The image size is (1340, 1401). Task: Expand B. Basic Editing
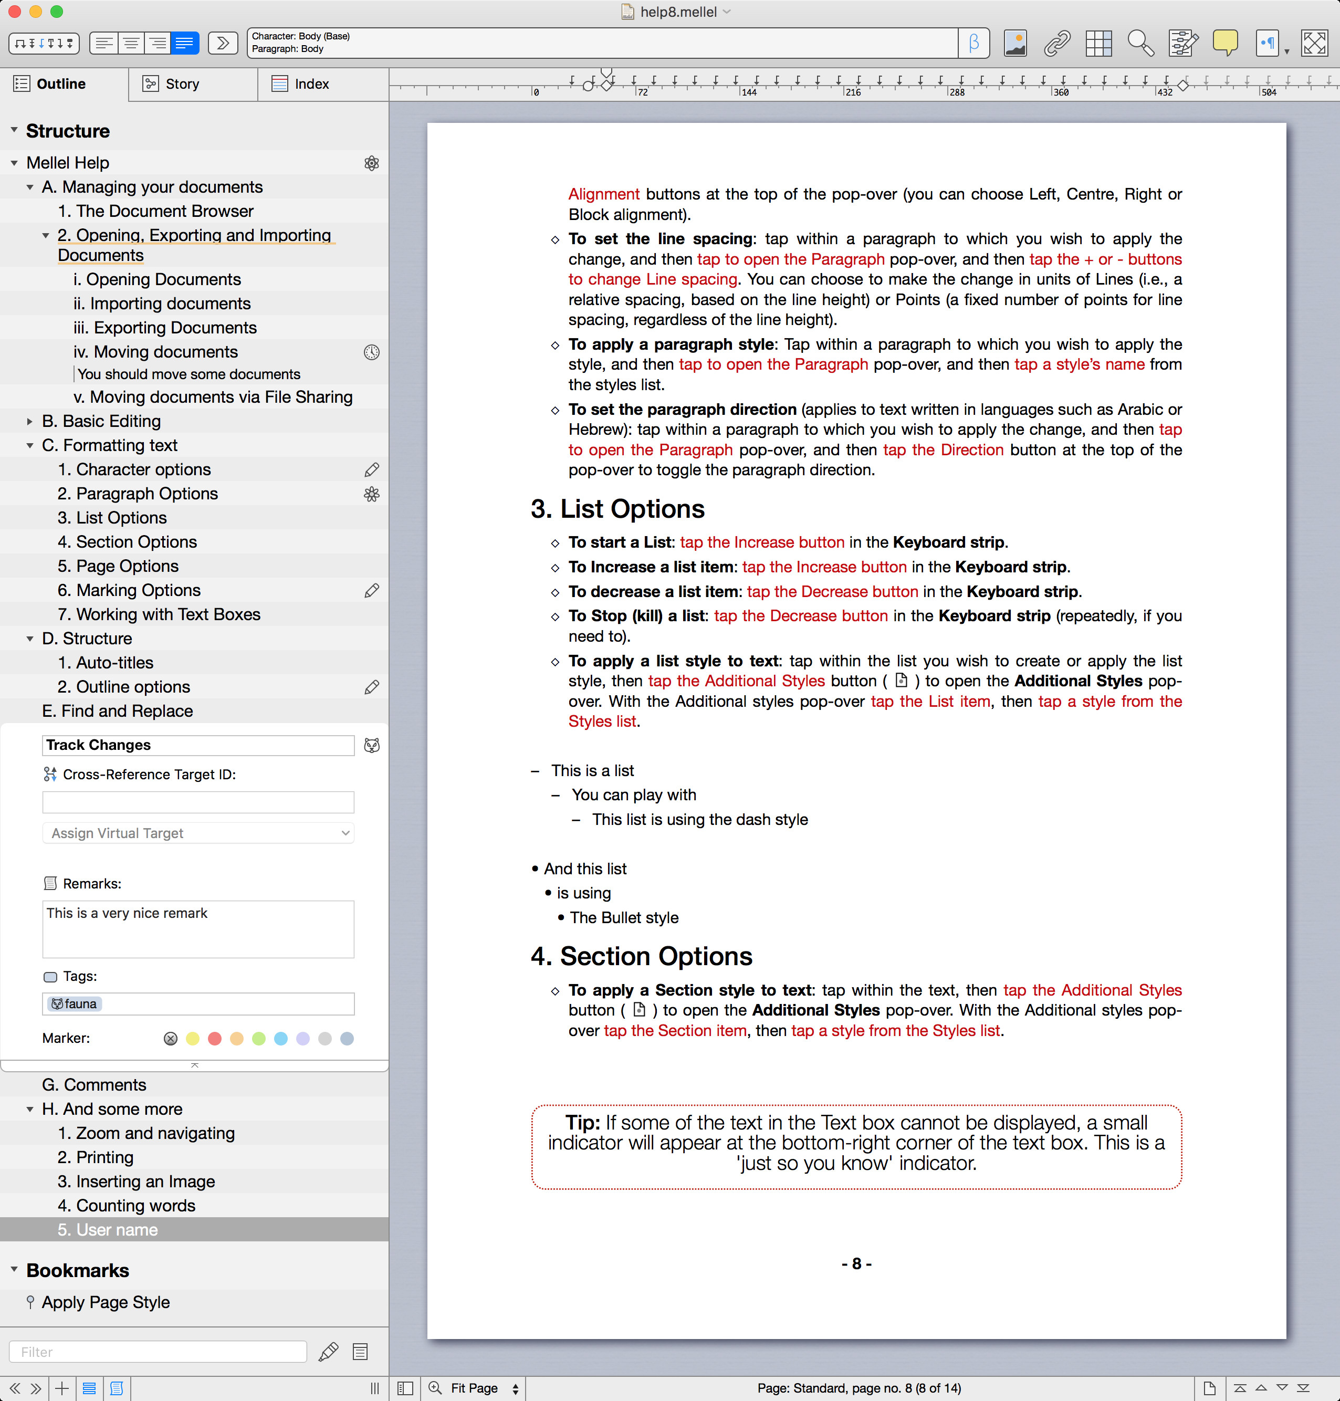(x=29, y=422)
